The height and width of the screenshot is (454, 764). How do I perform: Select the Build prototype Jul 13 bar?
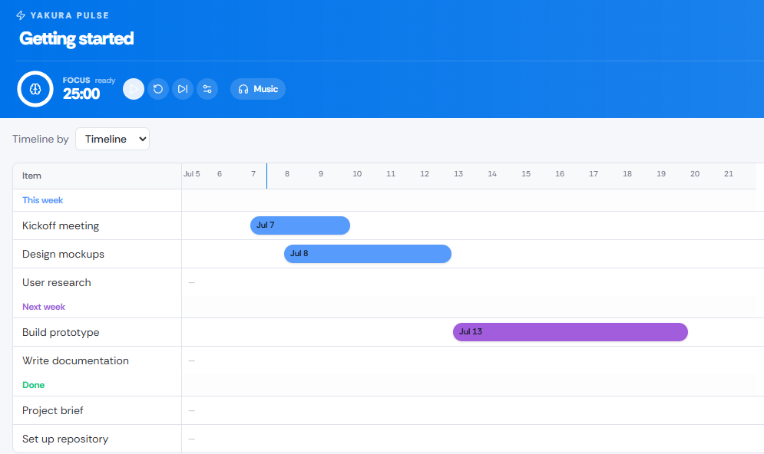(x=571, y=332)
